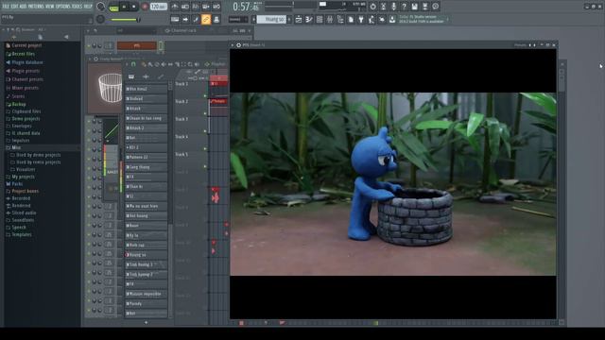This screenshot has height=340, width=605.
Task: Open the TOOLS menu
Action: [x=78, y=7]
